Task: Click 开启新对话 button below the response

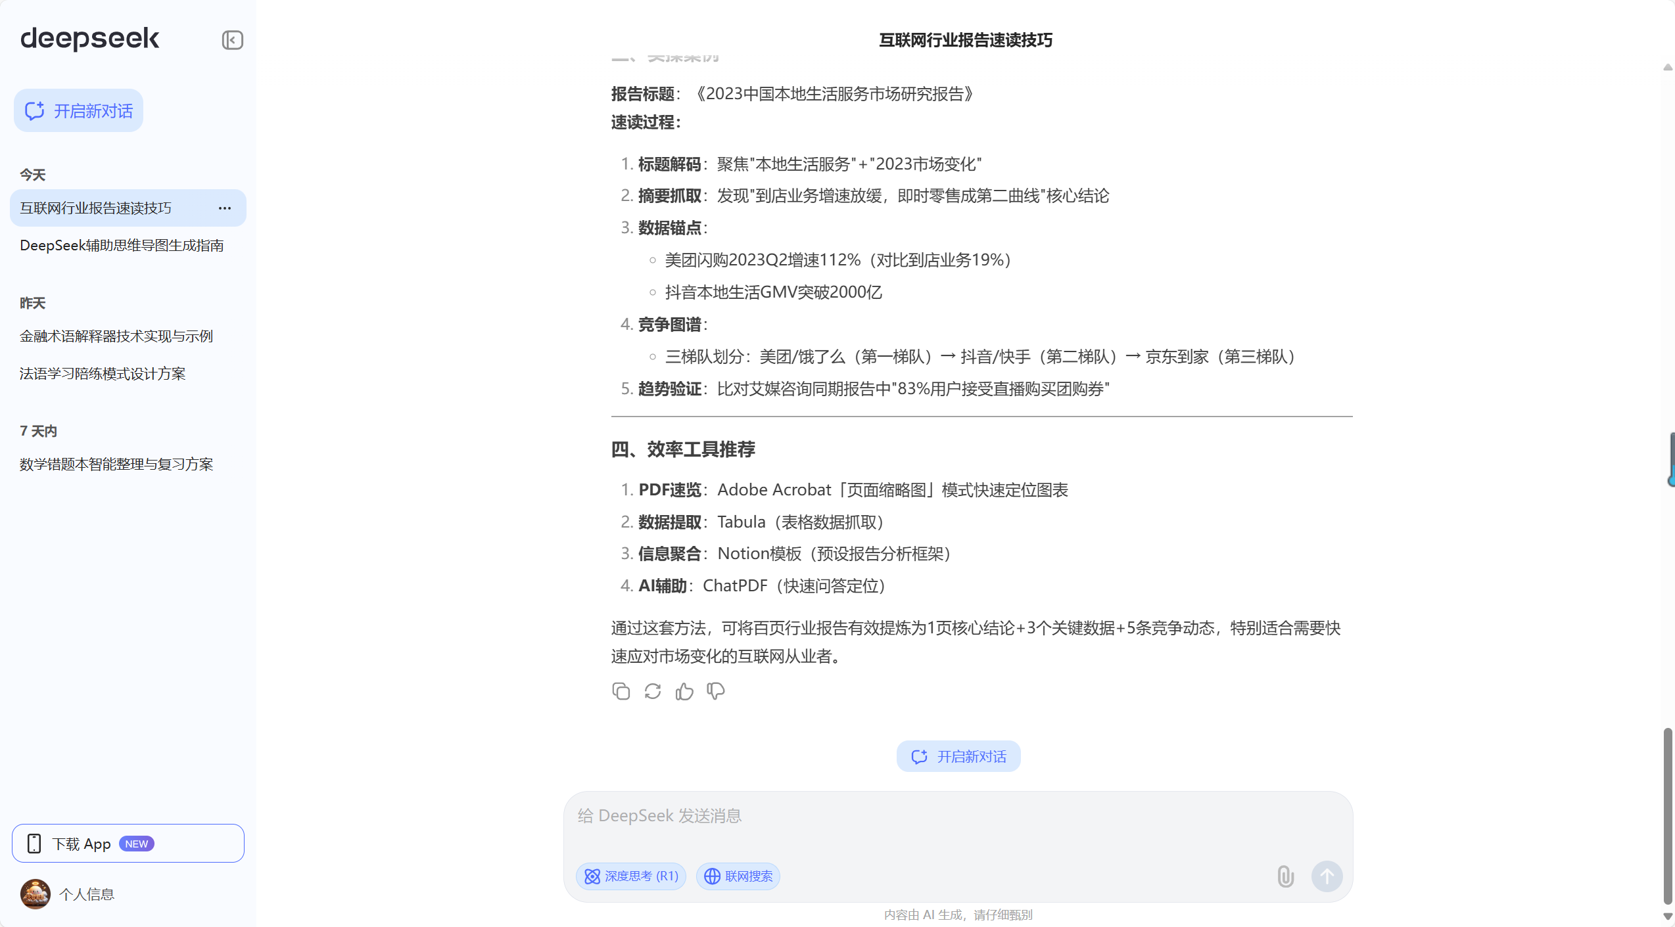Action: coord(958,757)
